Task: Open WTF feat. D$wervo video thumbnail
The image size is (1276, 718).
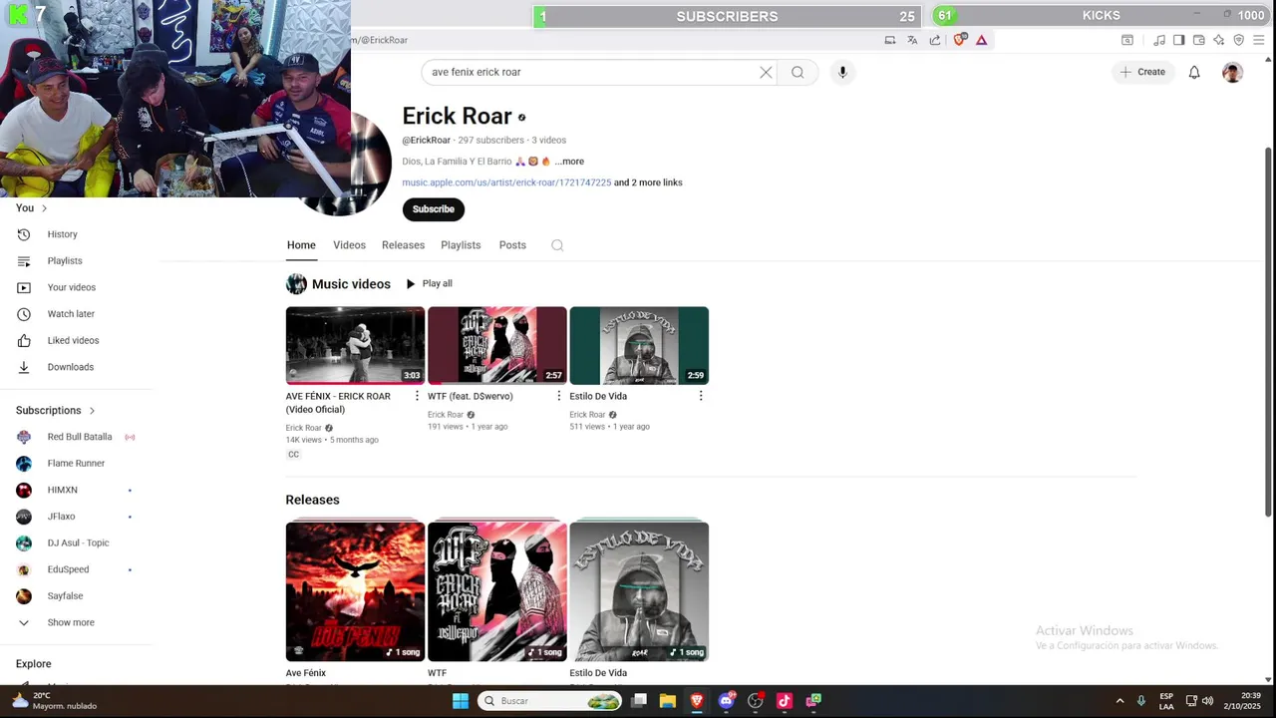Action: pos(496,345)
